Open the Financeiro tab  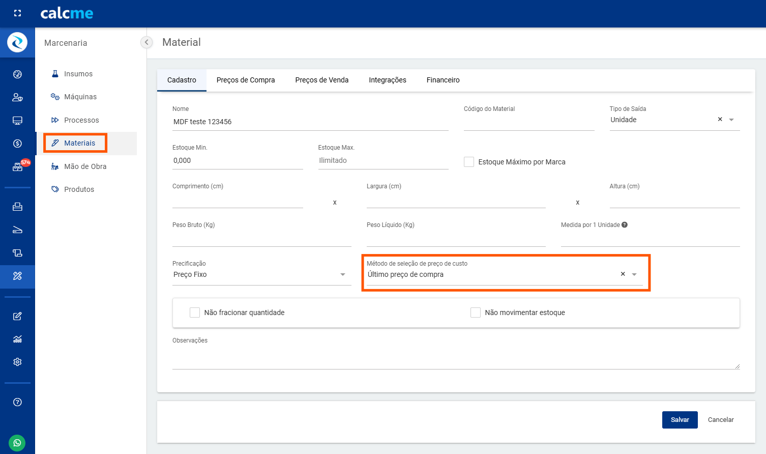(443, 80)
